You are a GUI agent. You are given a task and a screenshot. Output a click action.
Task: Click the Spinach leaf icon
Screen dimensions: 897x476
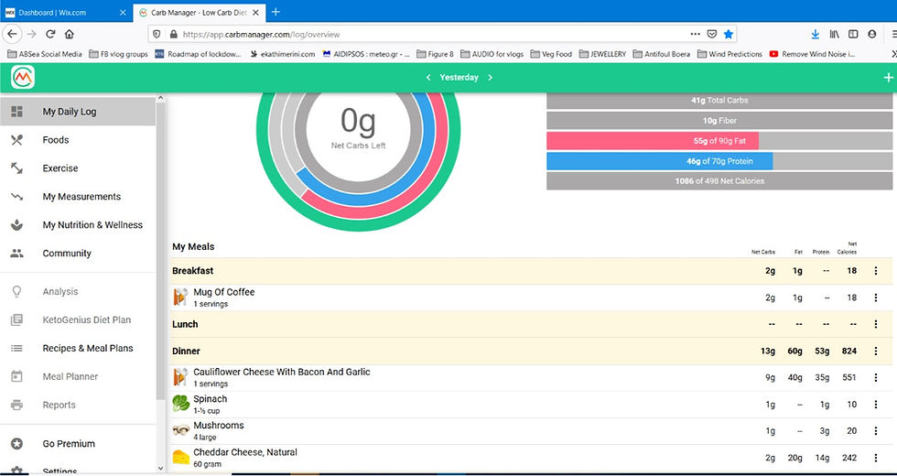click(x=181, y=404)
